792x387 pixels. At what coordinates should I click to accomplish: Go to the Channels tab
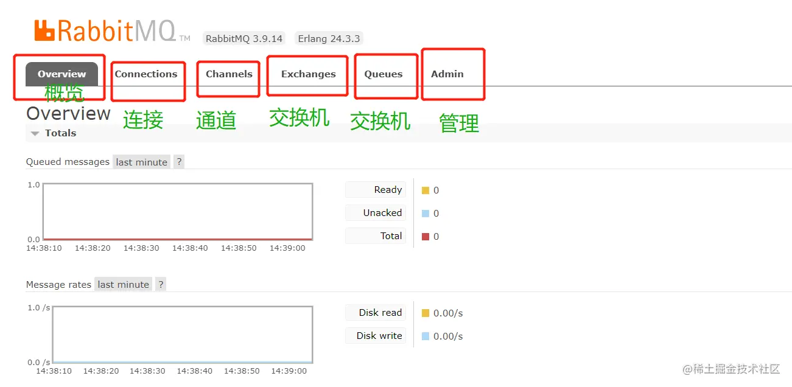point(229,74)
